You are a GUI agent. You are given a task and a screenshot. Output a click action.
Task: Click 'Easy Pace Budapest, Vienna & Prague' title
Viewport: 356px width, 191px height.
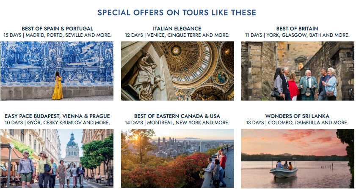[x=57, y=116]
